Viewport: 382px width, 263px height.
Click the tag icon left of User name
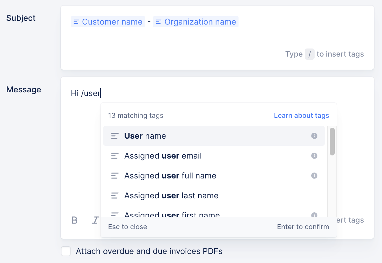pos(115,136)
